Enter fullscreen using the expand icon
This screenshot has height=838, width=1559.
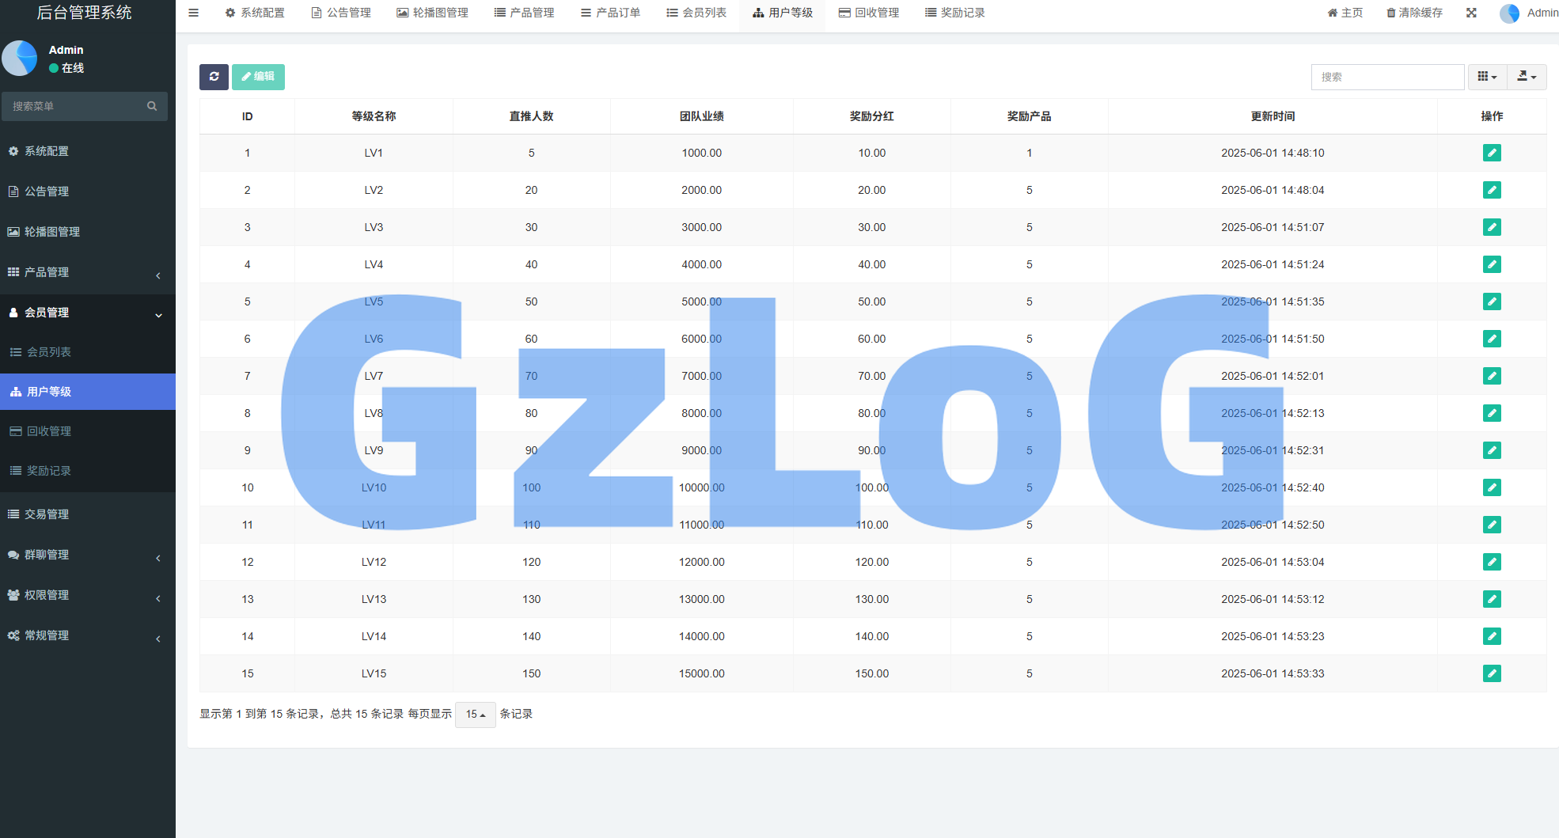(1471, 13)
